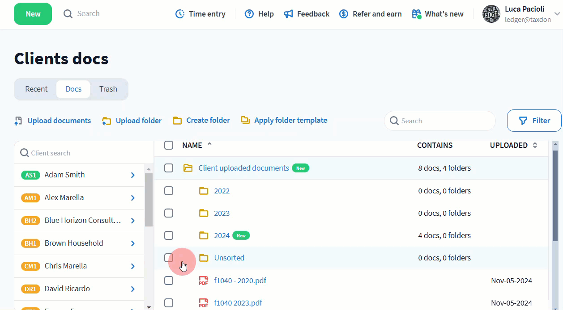The image size is (563, 310).
Task: Open What's new gift icon
Action: (x=416, y=14)
